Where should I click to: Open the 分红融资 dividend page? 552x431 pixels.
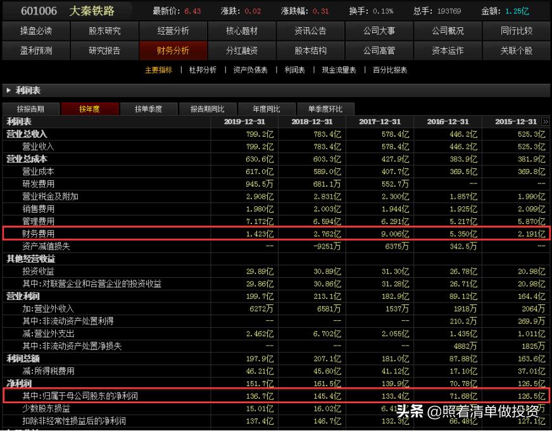(x=242, y=51)
